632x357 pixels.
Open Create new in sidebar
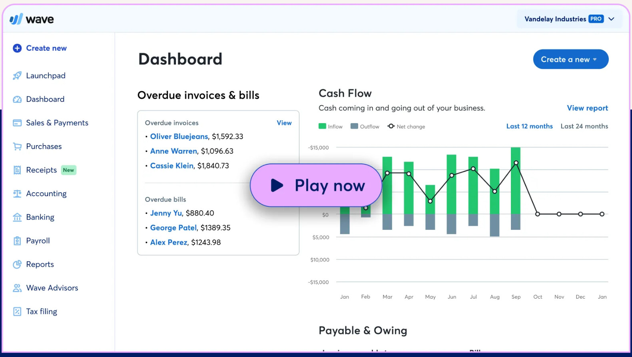[40, 48]
